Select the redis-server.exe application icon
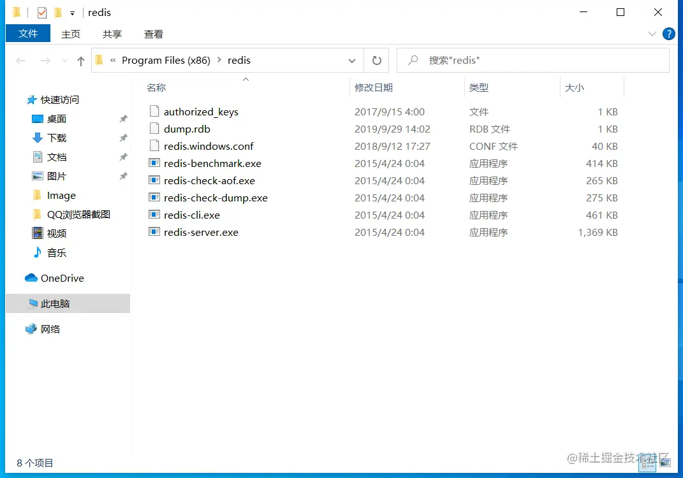The image size is (683, 478). 154,231
